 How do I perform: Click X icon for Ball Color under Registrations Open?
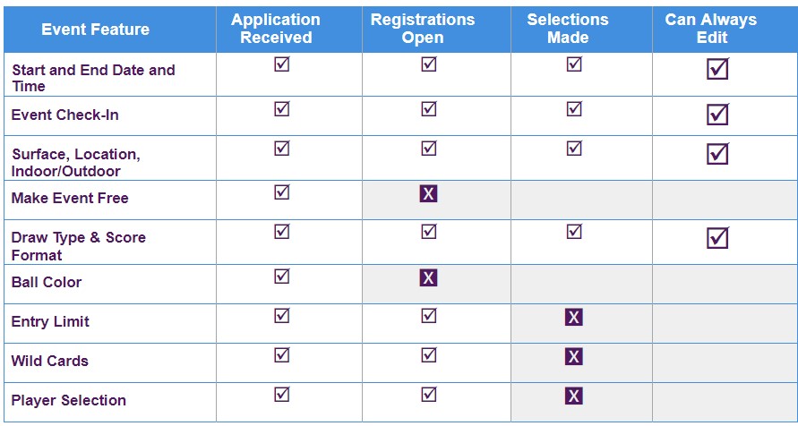point(428,278)
